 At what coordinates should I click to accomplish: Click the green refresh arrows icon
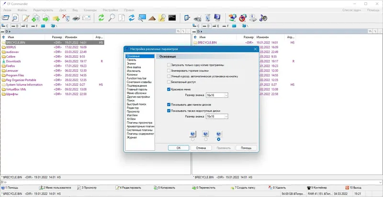pos(101,18)
